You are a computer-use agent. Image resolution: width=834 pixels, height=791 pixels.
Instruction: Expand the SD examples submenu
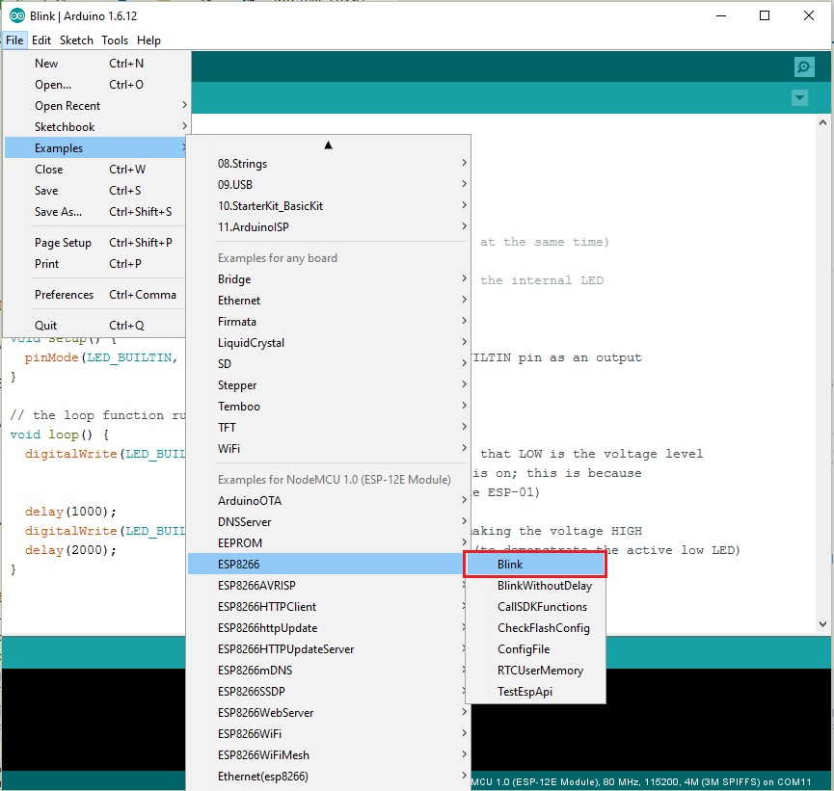(x=329, y=364)
